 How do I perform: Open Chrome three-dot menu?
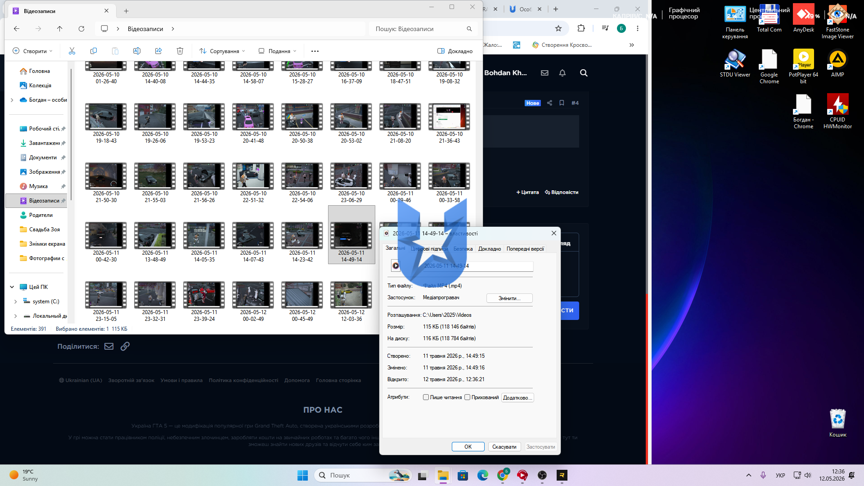pyautogui.click(x=638, y=28)
